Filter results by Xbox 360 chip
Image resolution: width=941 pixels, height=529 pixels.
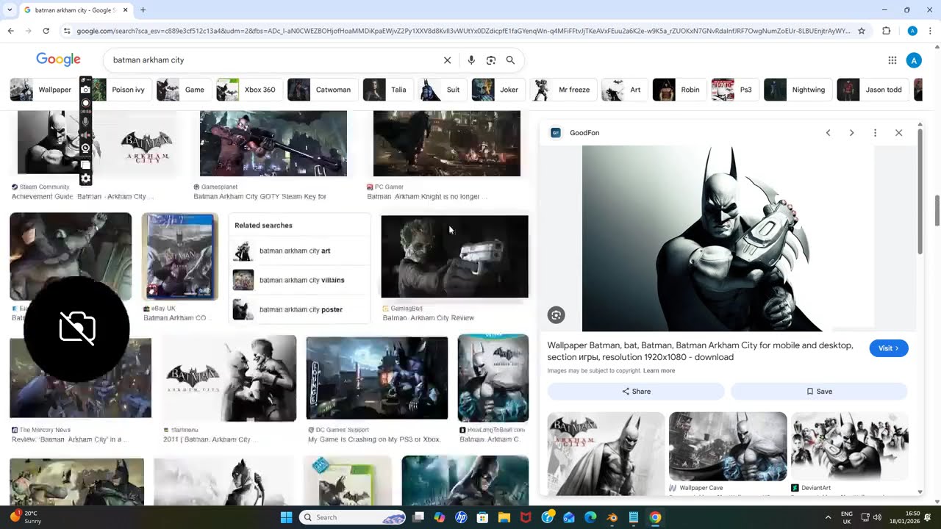[x=248, y=90]
